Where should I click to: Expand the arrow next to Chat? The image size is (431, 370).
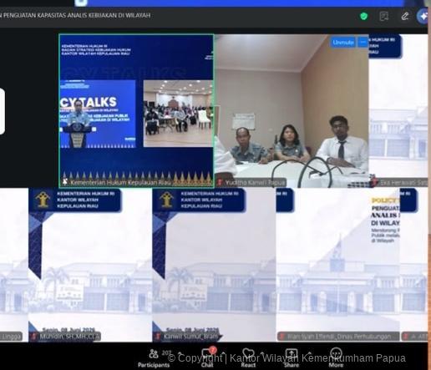point(223,353)
